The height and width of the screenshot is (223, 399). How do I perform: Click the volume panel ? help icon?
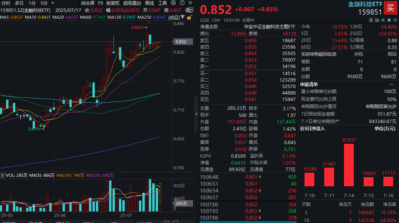tap(2, 175)
